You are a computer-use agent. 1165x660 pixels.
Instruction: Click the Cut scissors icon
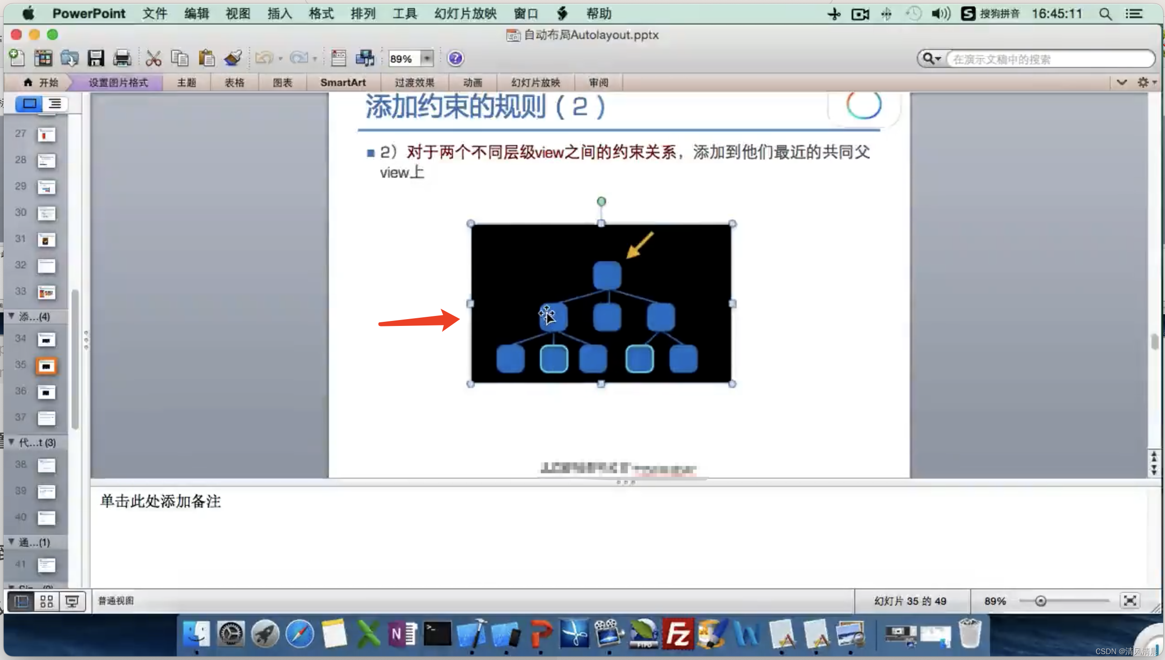pos(153,58)
